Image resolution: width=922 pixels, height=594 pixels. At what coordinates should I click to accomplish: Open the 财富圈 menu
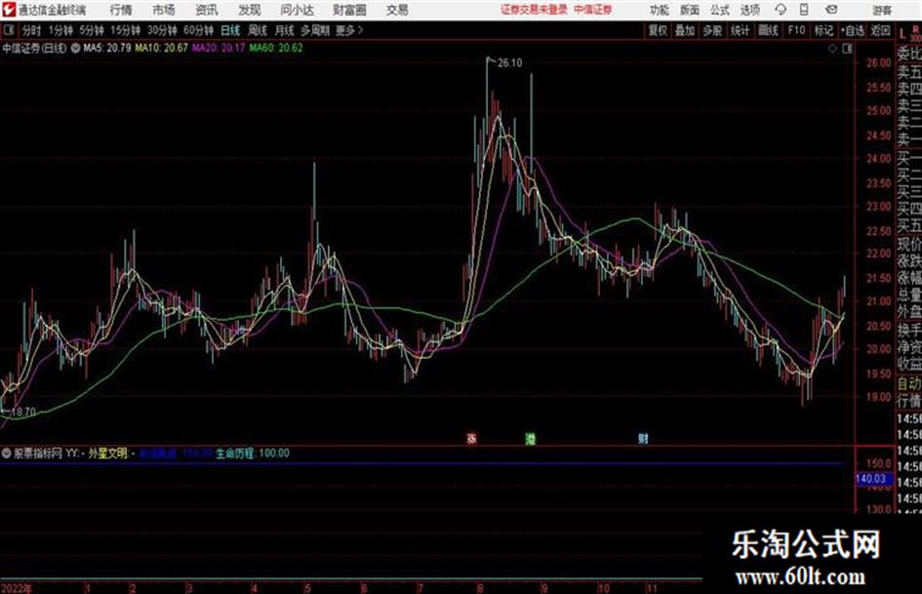(349, 10)
